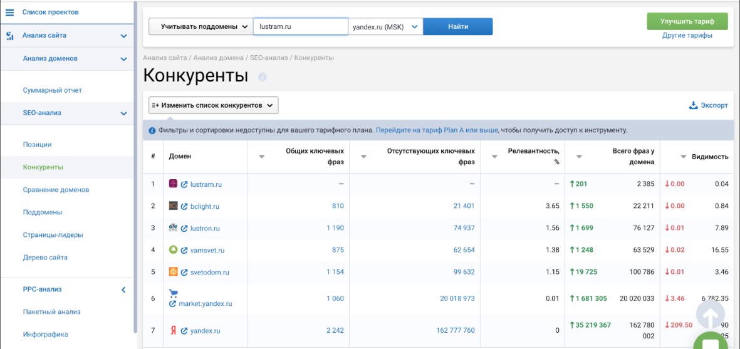Click bclight.ru favicon in table

coord(173,206)
